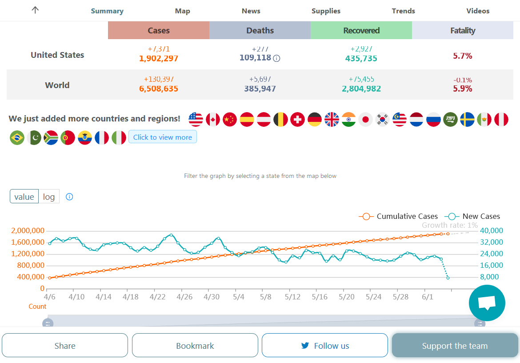Toggle the Cumulative Cases legend series
The height and width of the screenshot is (363, 520).
[x=398, y=216]
